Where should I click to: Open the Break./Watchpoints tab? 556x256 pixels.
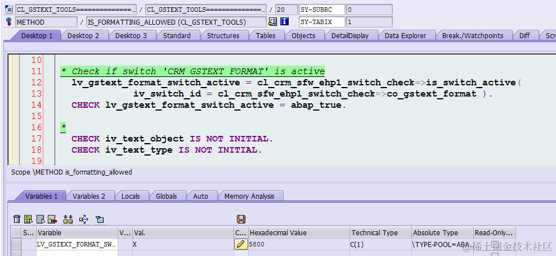click(472, 36)
